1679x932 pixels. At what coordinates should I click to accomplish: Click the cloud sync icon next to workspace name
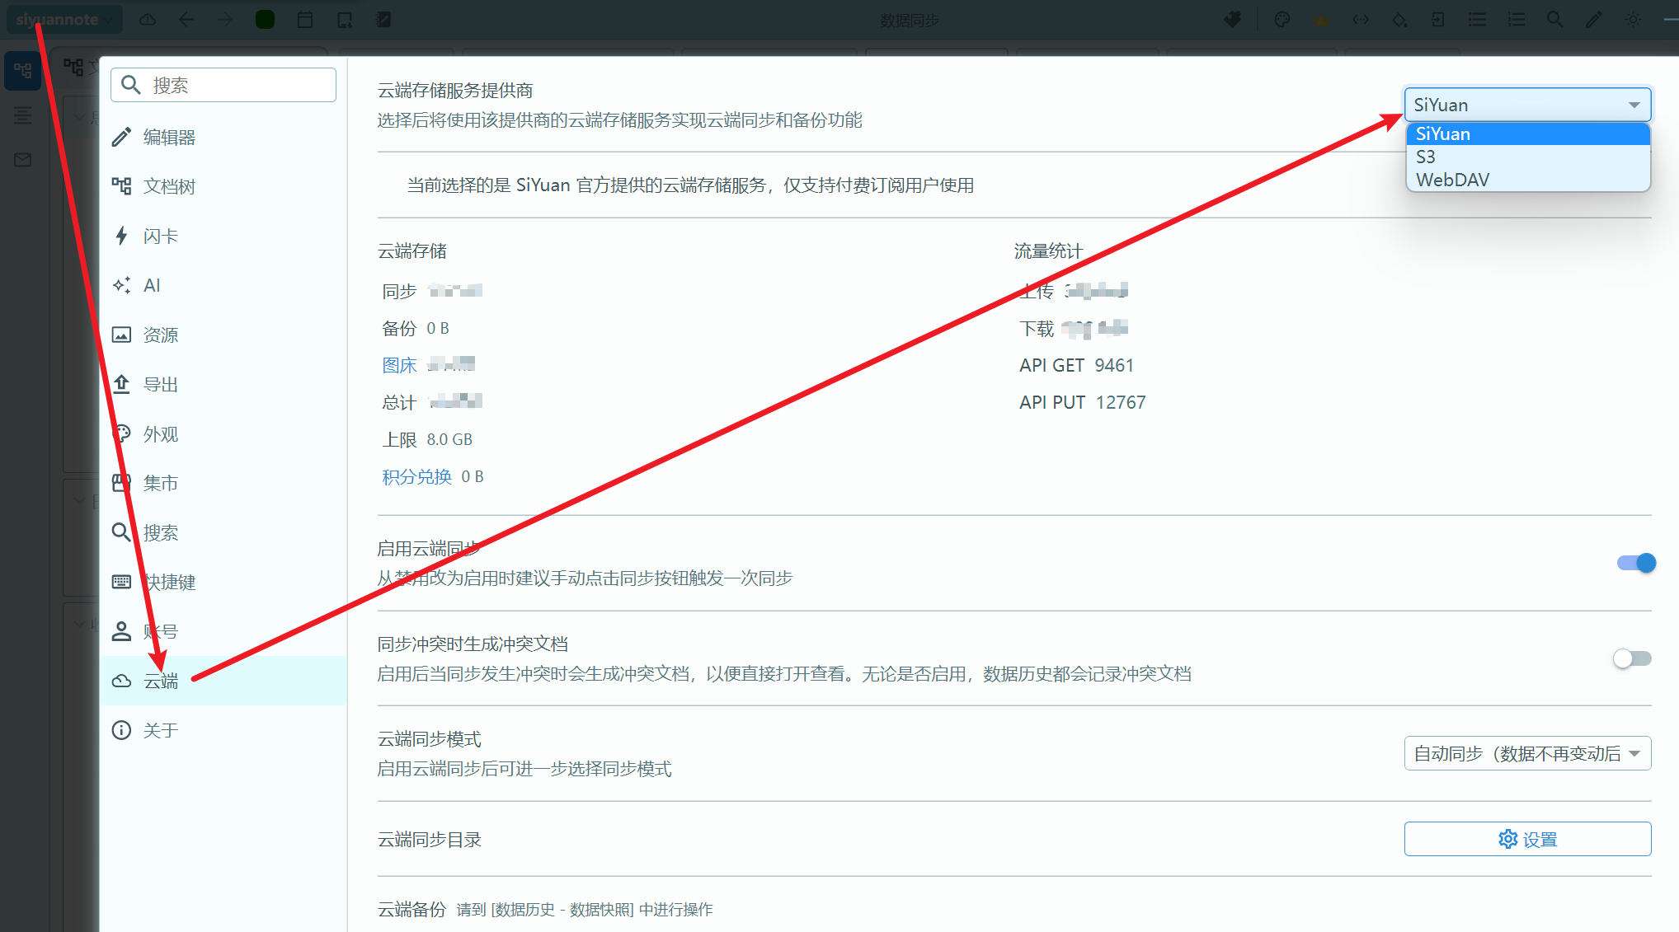tap(147, 19)
